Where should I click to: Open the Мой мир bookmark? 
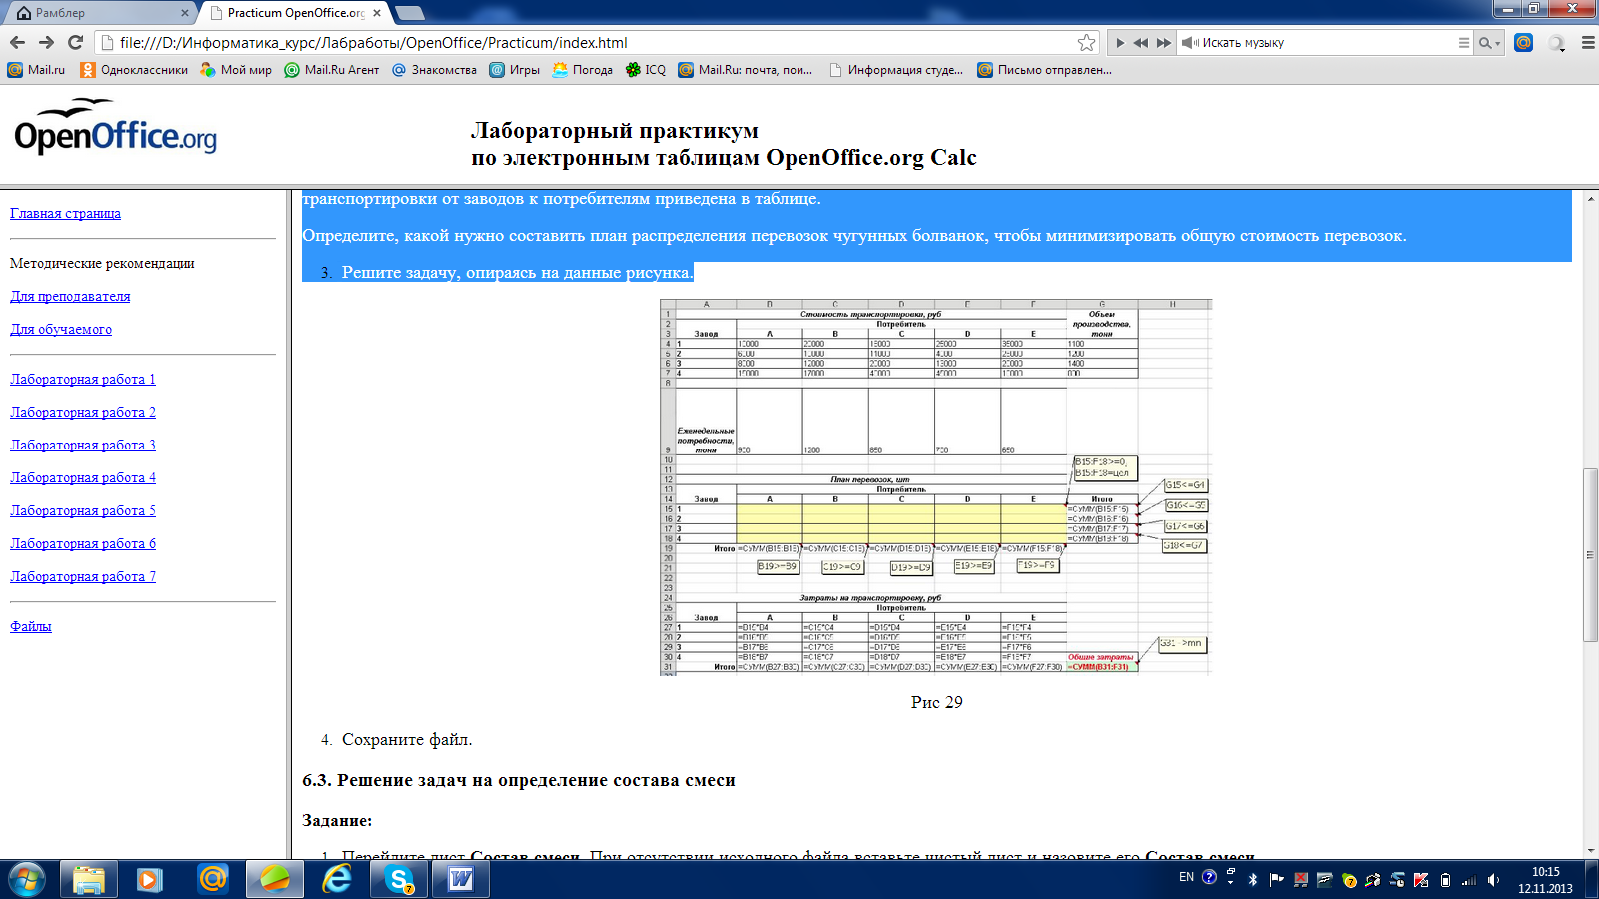(236, 70)
